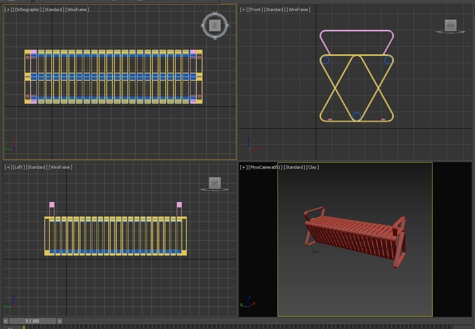Open the Wireframe display mode menu in Left viewport
This screenshot has width=475, height=329.
tap(60, 167)
